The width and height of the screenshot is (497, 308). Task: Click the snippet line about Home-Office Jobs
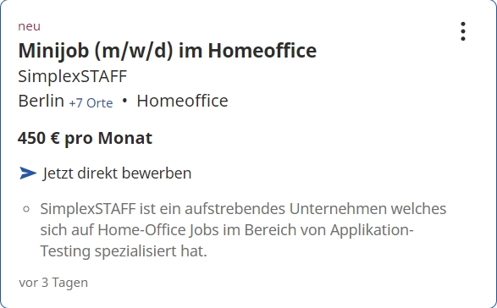(x=227, y=230)
